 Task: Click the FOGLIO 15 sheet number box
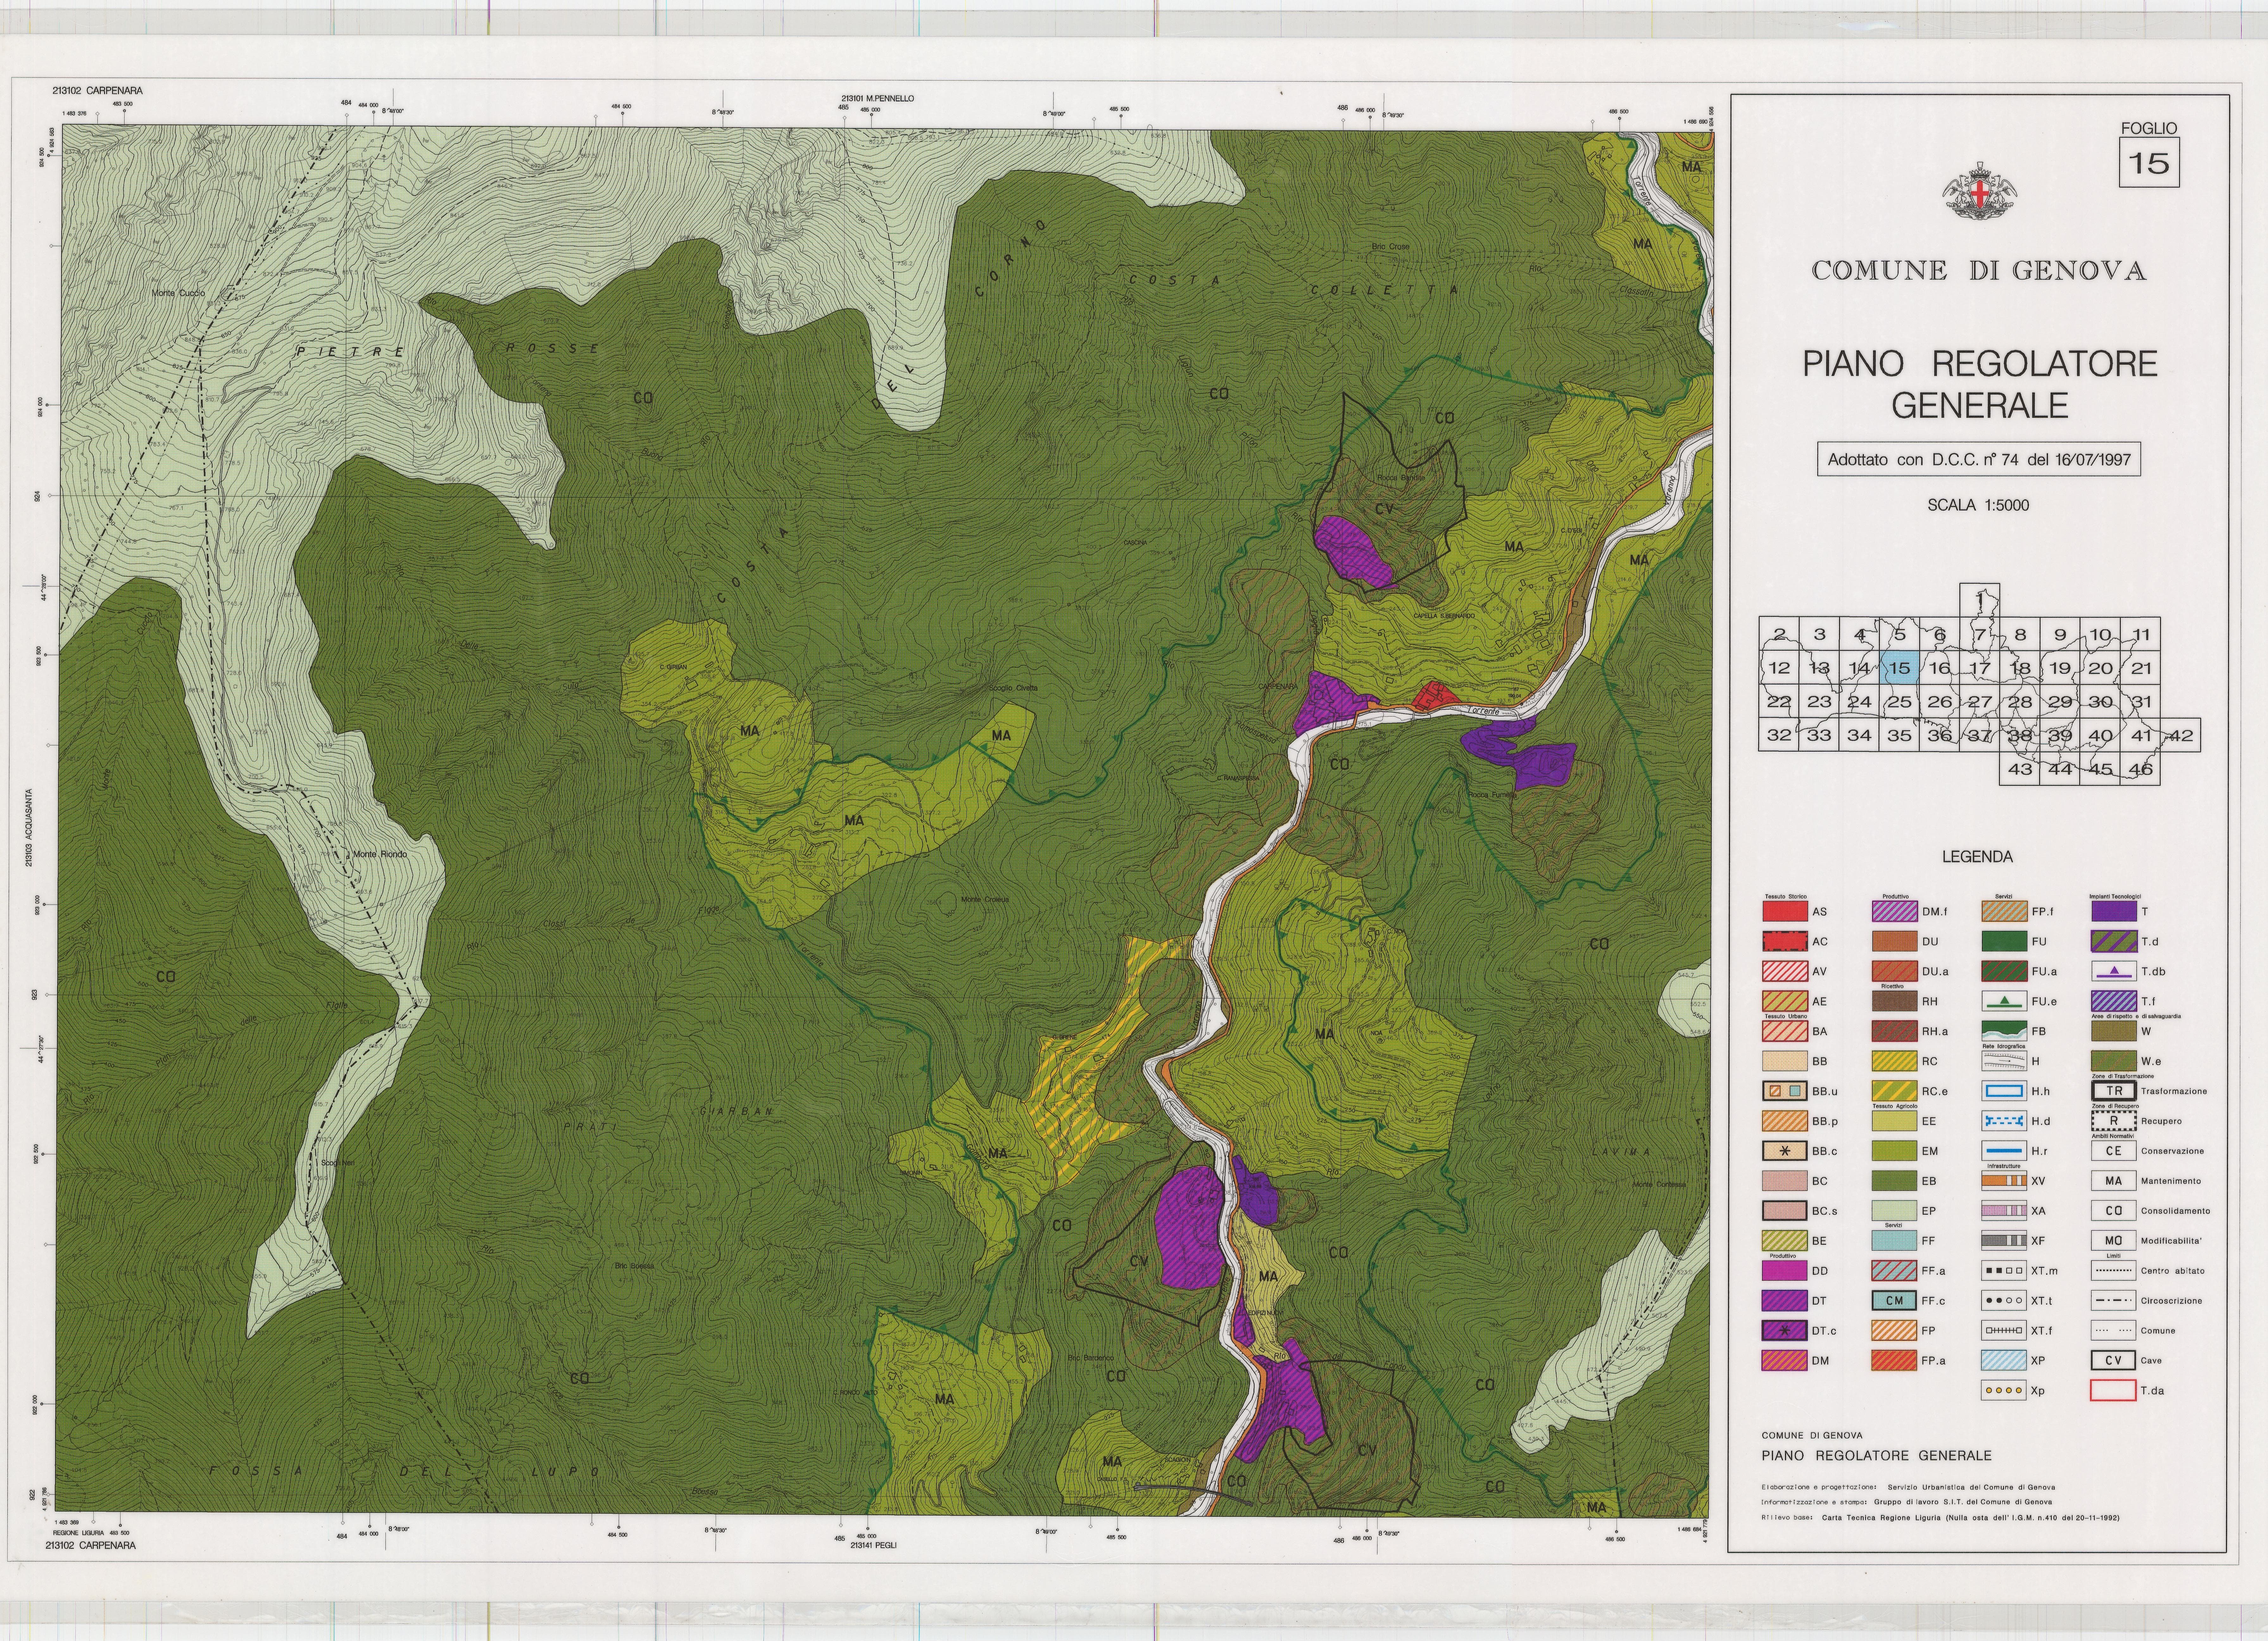point(2149,163)
